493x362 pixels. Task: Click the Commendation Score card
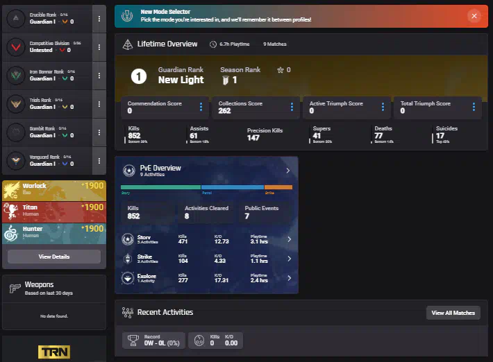coord(165,107)
